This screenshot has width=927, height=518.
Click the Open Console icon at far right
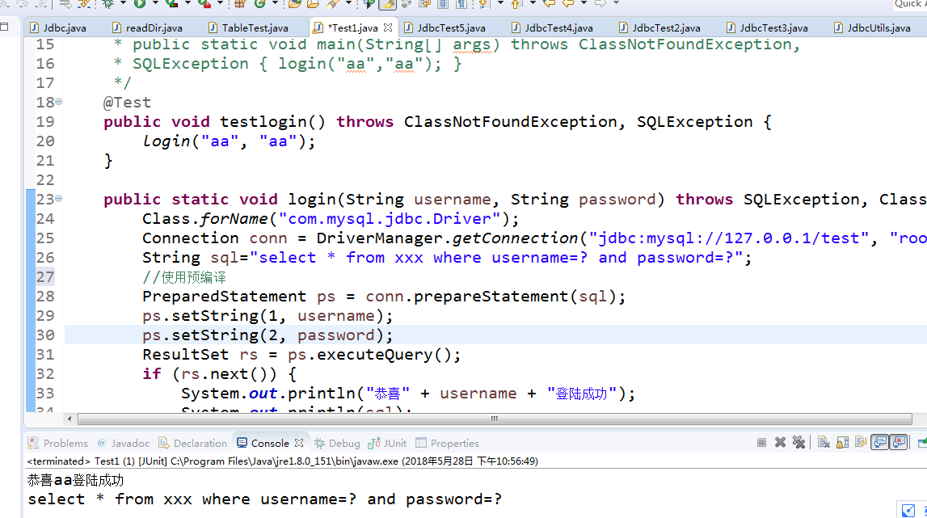coord(922,442)
